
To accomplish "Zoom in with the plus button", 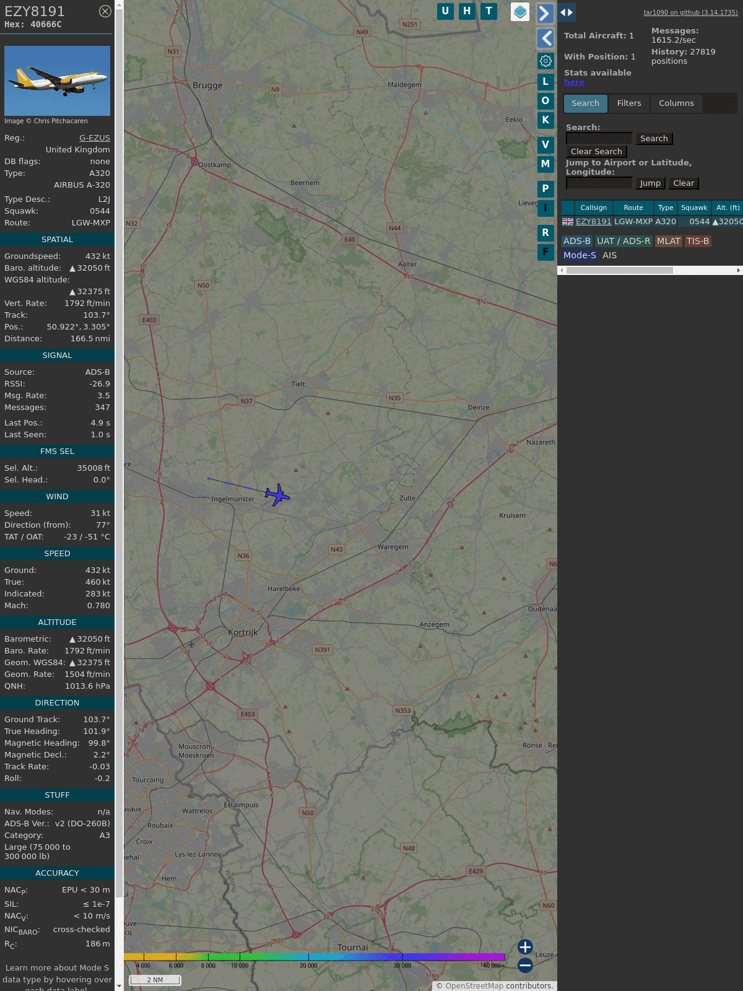I will click(525, 947).
